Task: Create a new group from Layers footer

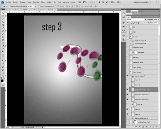Action: tap(150, 126)
